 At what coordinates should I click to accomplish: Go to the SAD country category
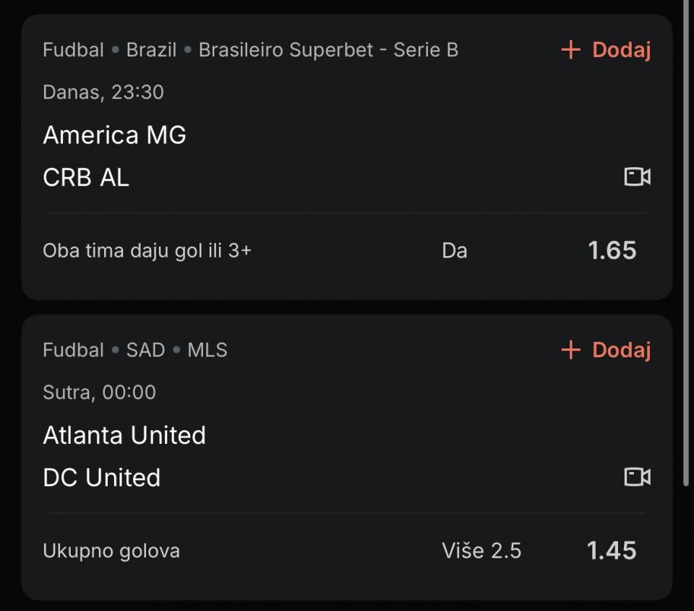point(145,350)
